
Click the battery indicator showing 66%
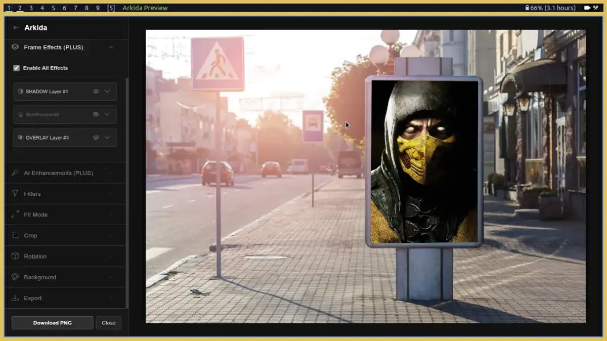click(550, 8)
